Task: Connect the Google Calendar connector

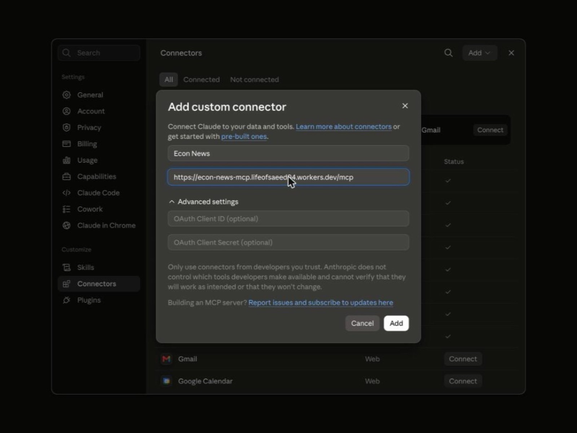Action: point(463,381)
